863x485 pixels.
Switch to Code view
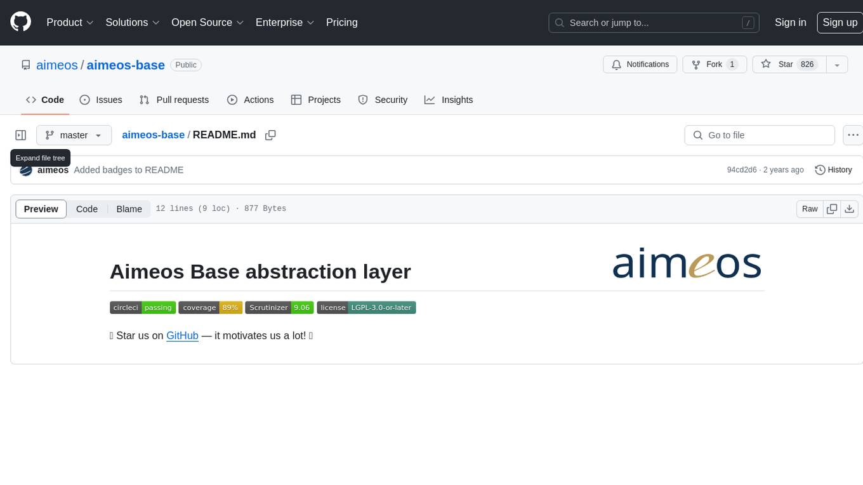[x=87, y=209]
